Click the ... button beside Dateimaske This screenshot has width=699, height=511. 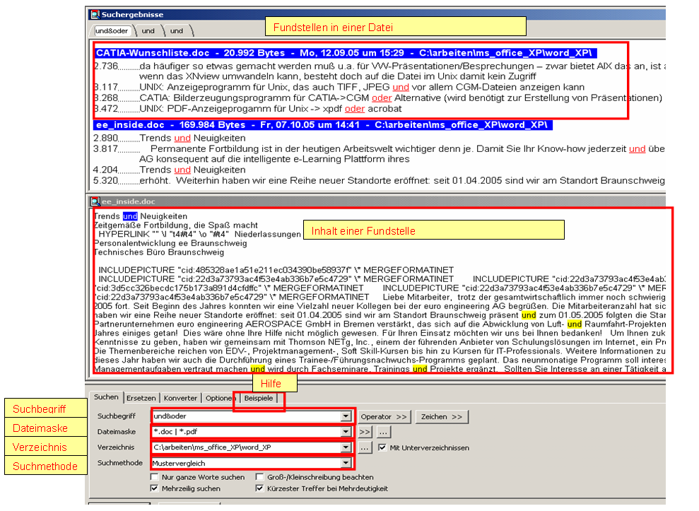point(383,432)
